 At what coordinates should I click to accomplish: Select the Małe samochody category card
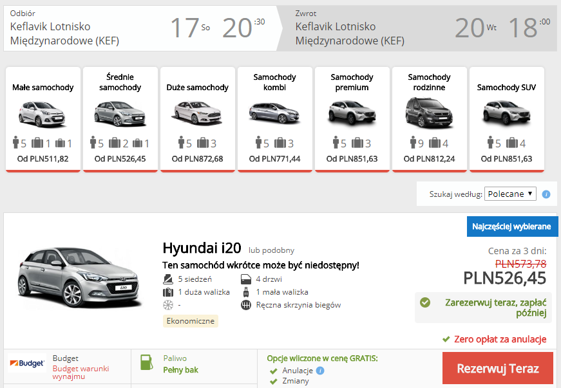[43, 119]
